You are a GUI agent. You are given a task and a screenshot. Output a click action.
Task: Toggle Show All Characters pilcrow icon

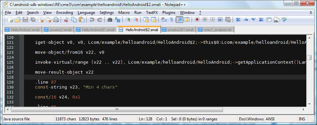171,20
